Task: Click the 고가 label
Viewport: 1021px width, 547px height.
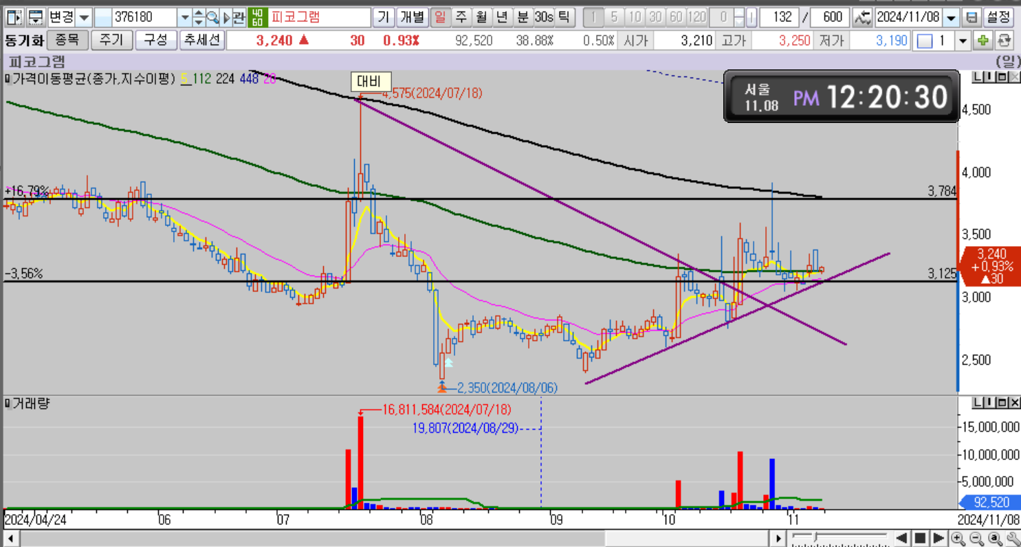Action: coord(734,41)
